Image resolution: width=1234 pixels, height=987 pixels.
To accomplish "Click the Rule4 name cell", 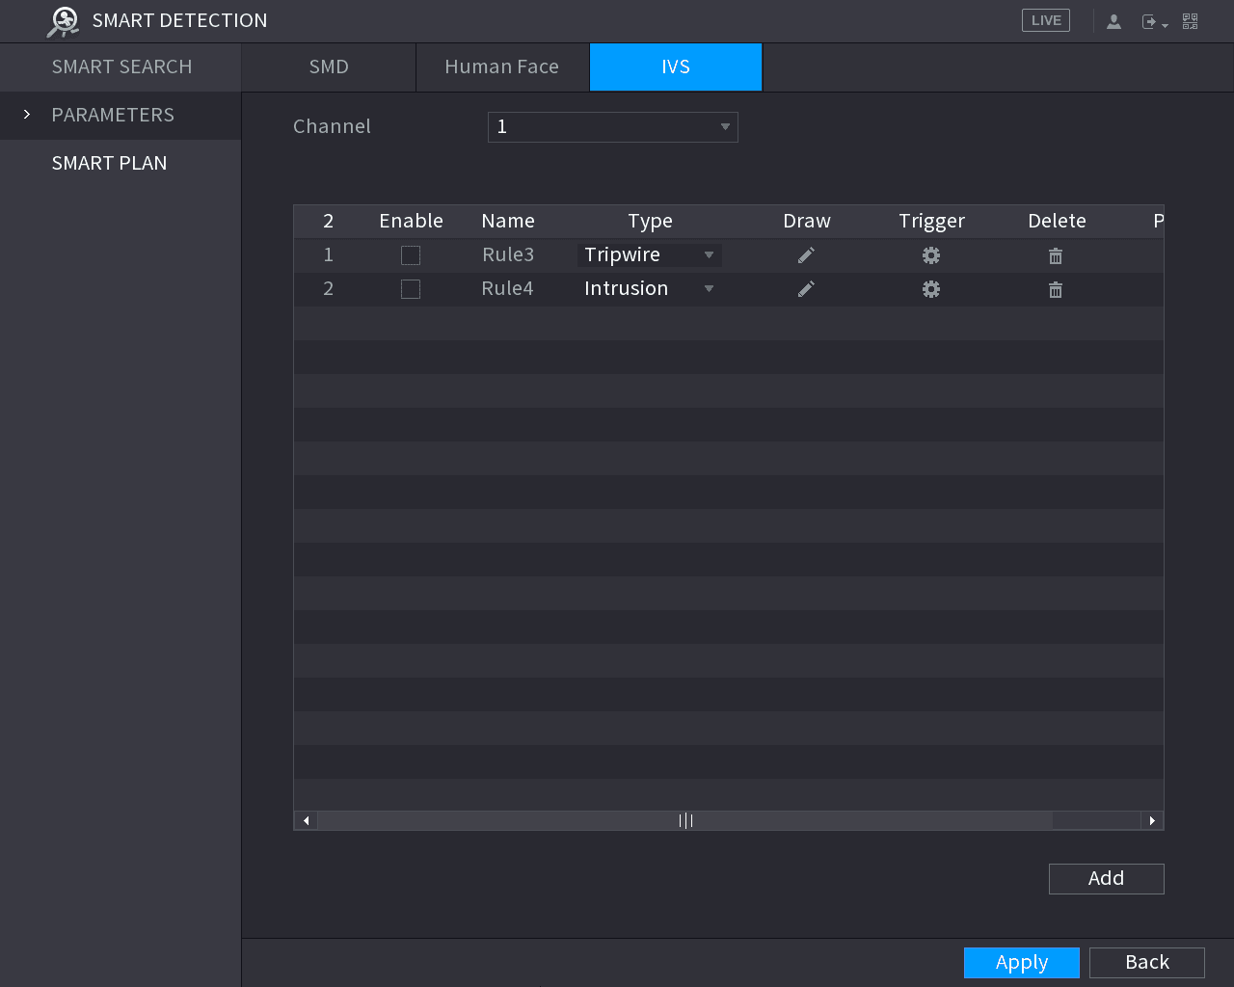I will [508, 289].
